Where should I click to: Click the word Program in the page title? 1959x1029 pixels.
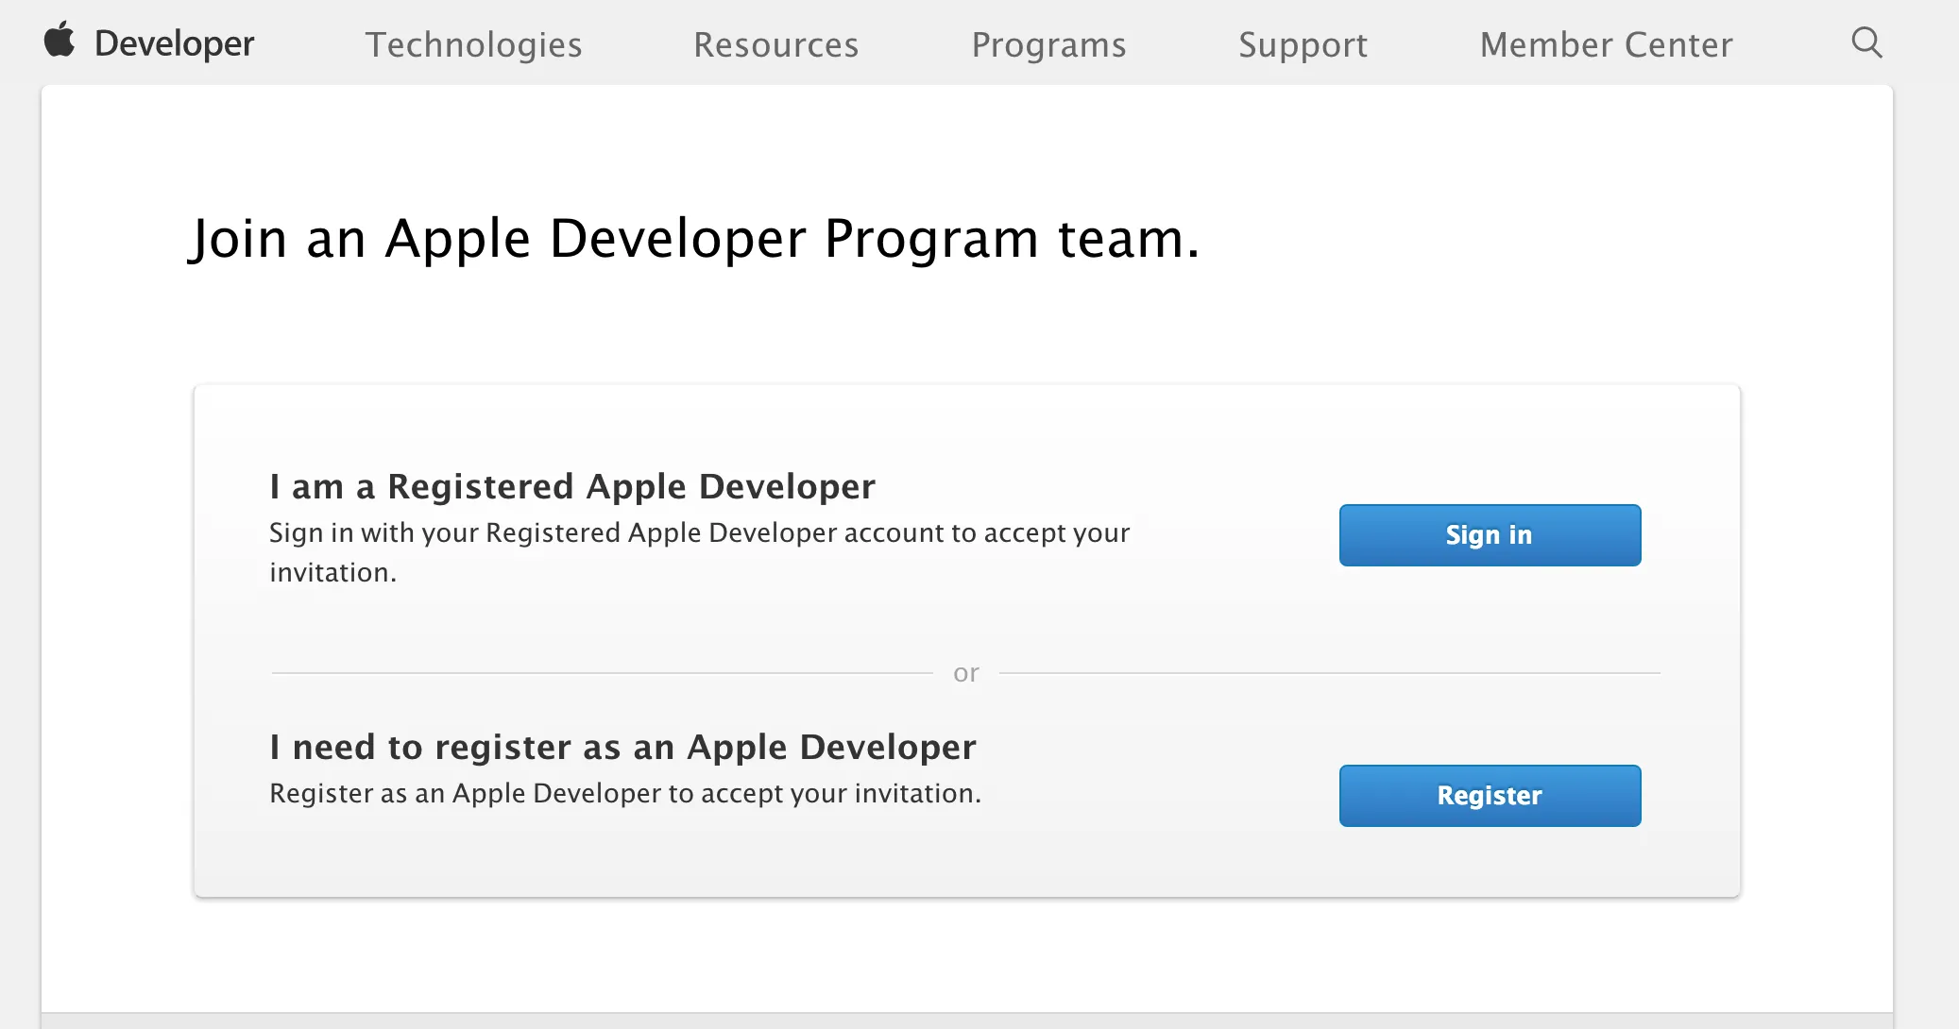(x=930, y=238)
